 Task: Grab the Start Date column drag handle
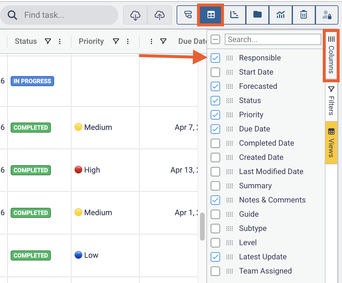pyautogui.click(x=230, y=72)
